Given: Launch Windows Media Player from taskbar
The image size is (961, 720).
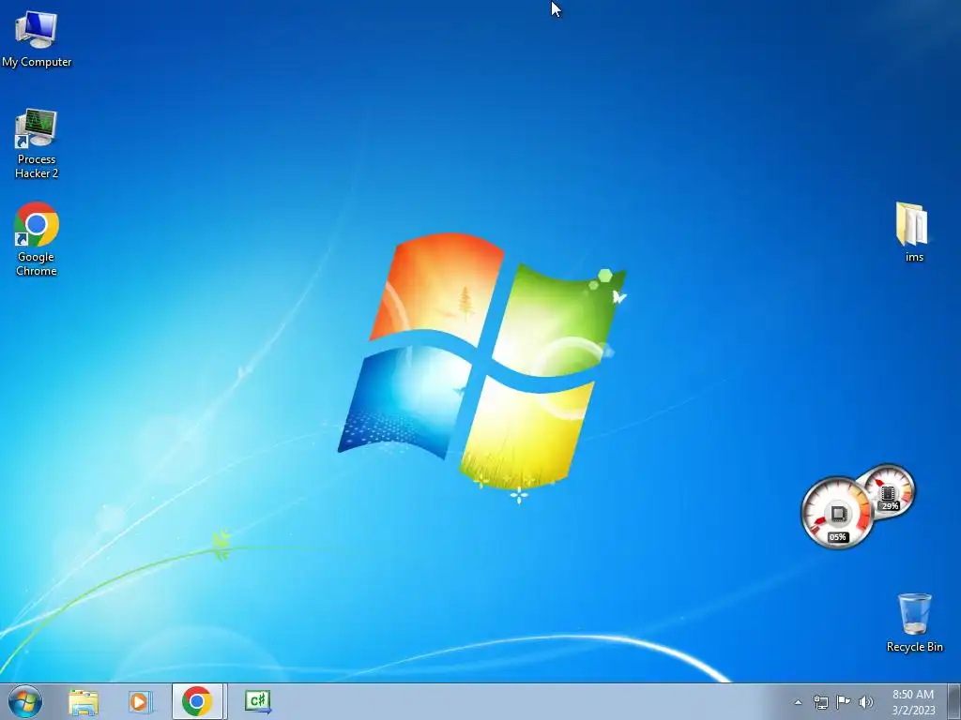Looking at the screenshot, I should [x=140, y=701].
